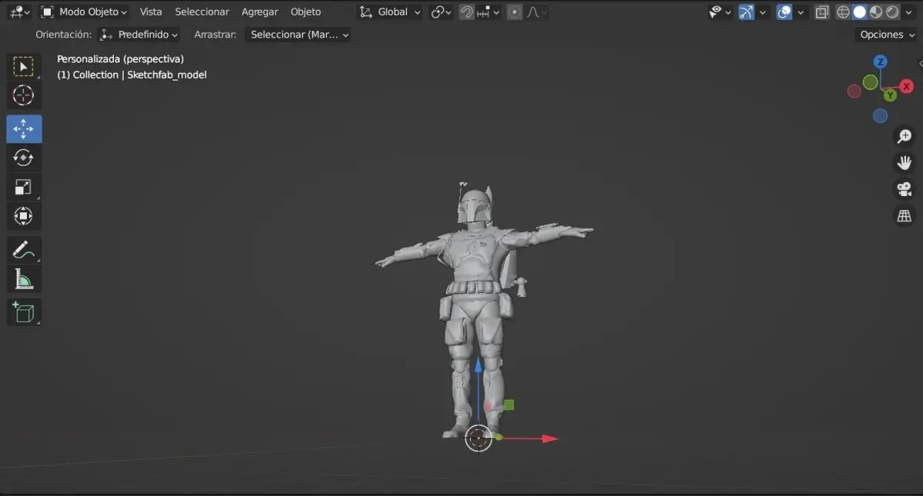
Task: Open object visibility and selectability dropdown
Action: point(720,12)
